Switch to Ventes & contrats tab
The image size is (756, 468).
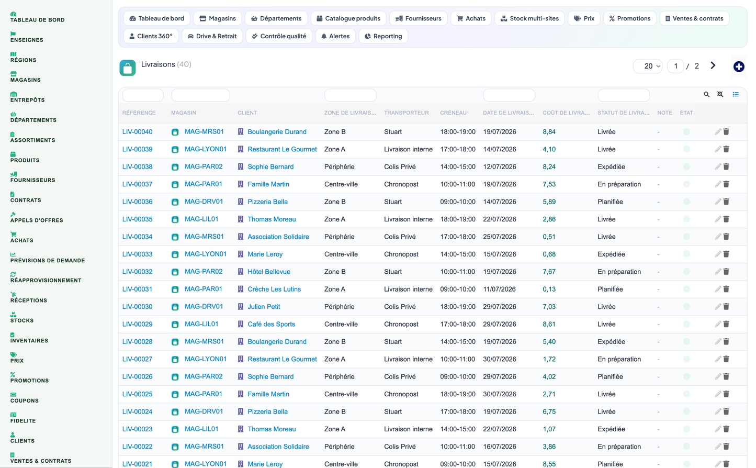pyautogui.click(x=694, y=18)
